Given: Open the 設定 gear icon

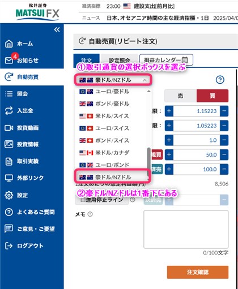Looking at the screenshot, I should (x=8, y=195).
